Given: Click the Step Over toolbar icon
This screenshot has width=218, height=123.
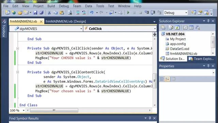Looking at the screenshot, I should 153,13.
